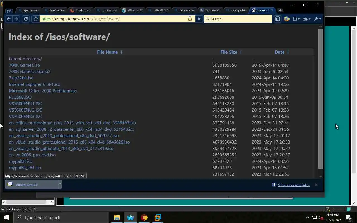Viewport: 357px width, 223px height.
Task: Open the VMware Workstation taskbar icon
Action: tap(158, 217)
